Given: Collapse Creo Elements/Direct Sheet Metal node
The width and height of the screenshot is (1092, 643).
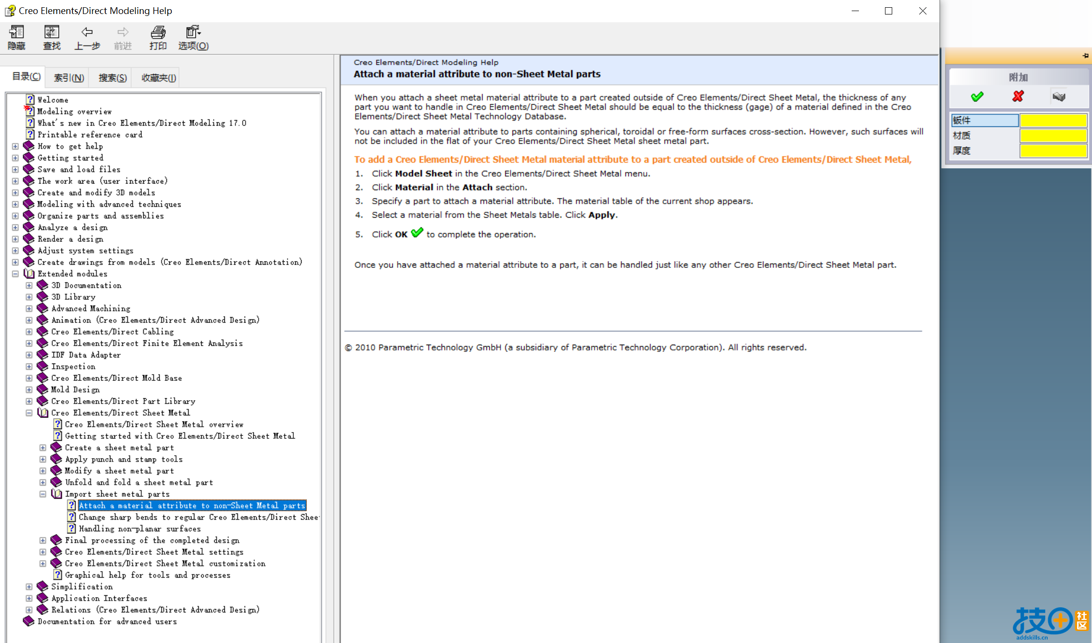Looking at the screenshot, I should point(29,413).
